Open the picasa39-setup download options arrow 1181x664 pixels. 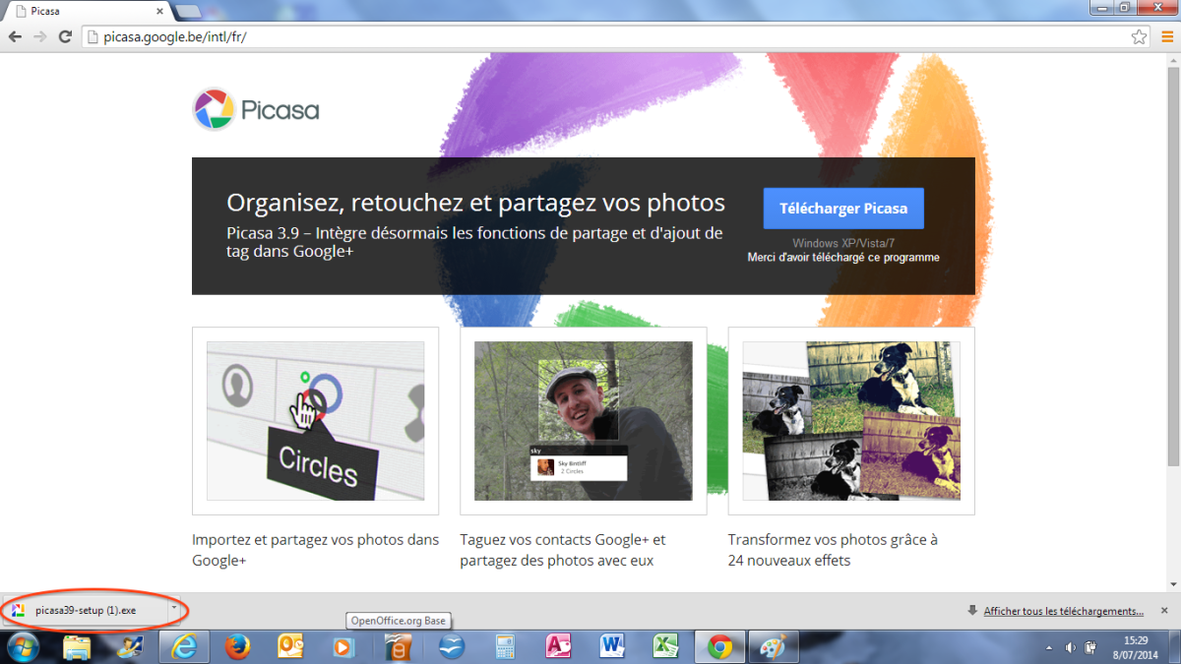[173, 610]
